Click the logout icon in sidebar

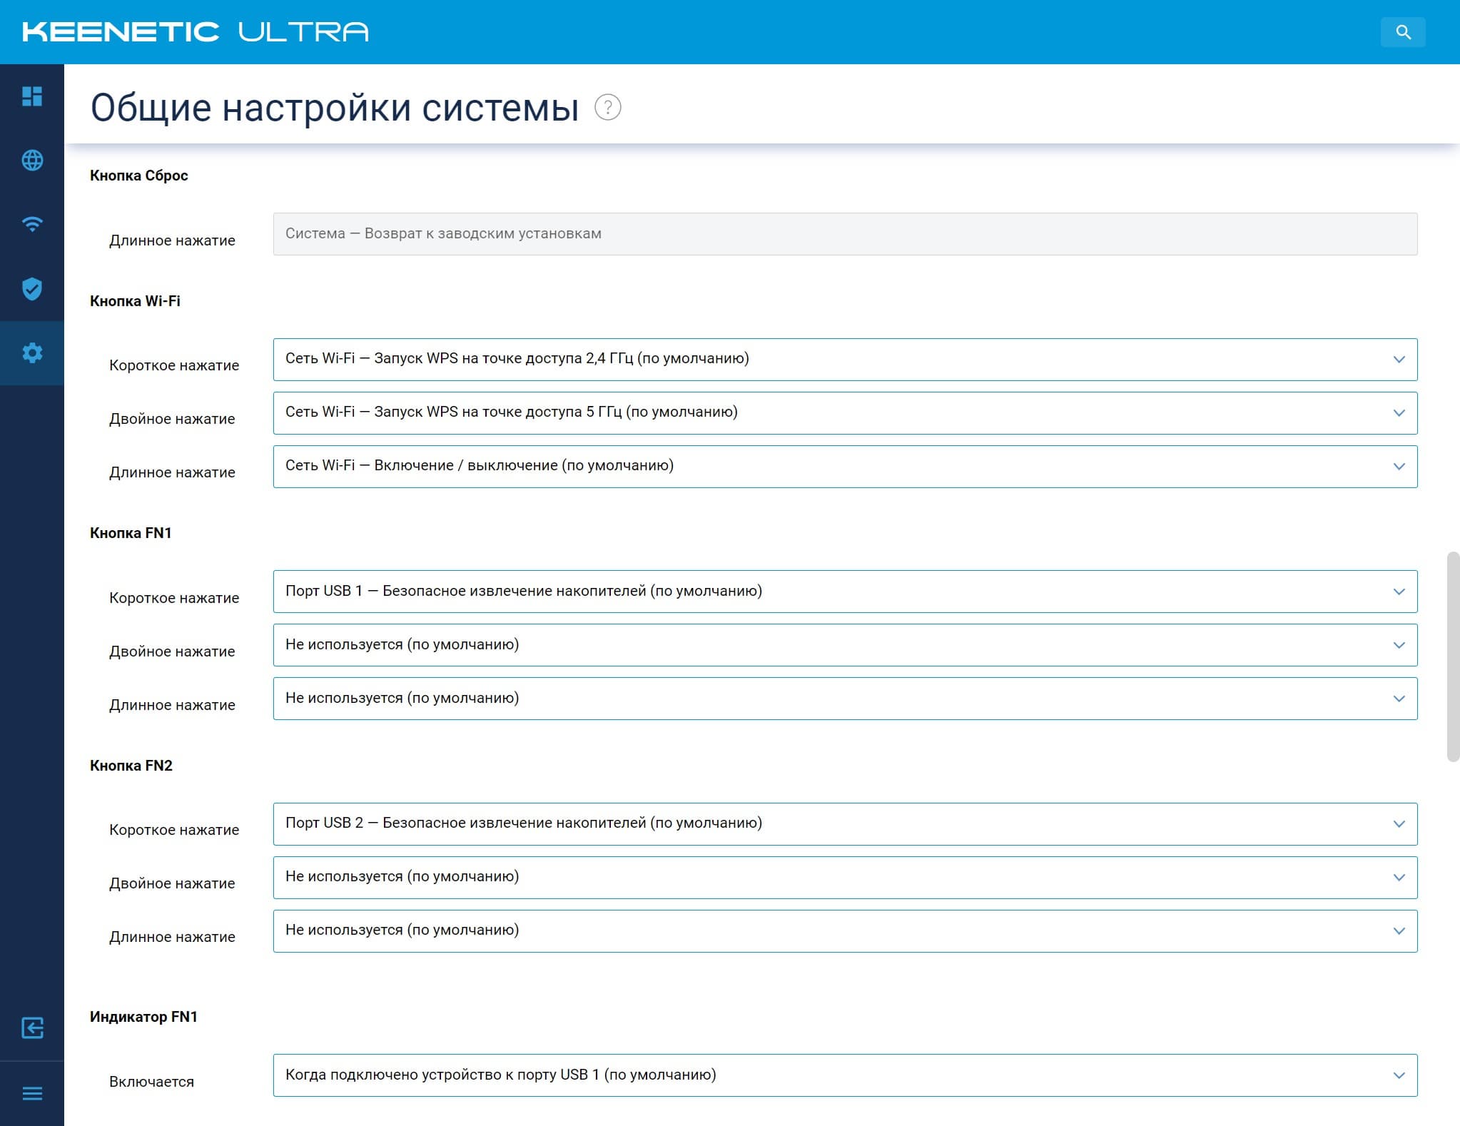[x=32, y=1028]
